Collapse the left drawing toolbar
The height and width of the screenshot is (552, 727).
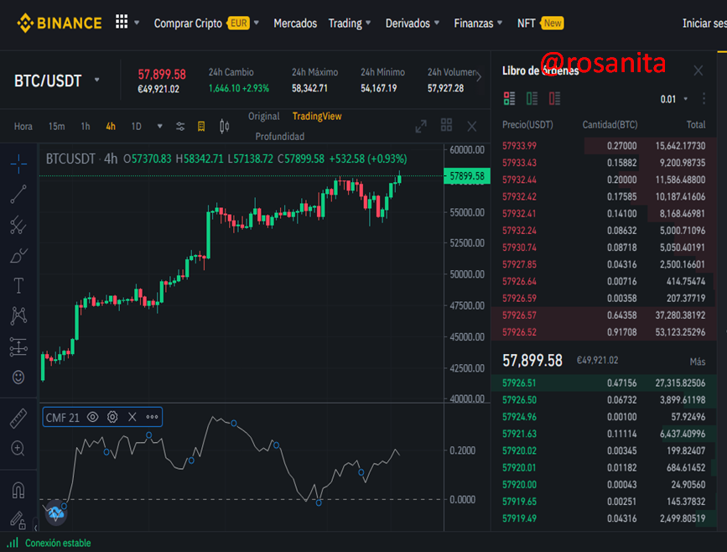tap(36, 528)
